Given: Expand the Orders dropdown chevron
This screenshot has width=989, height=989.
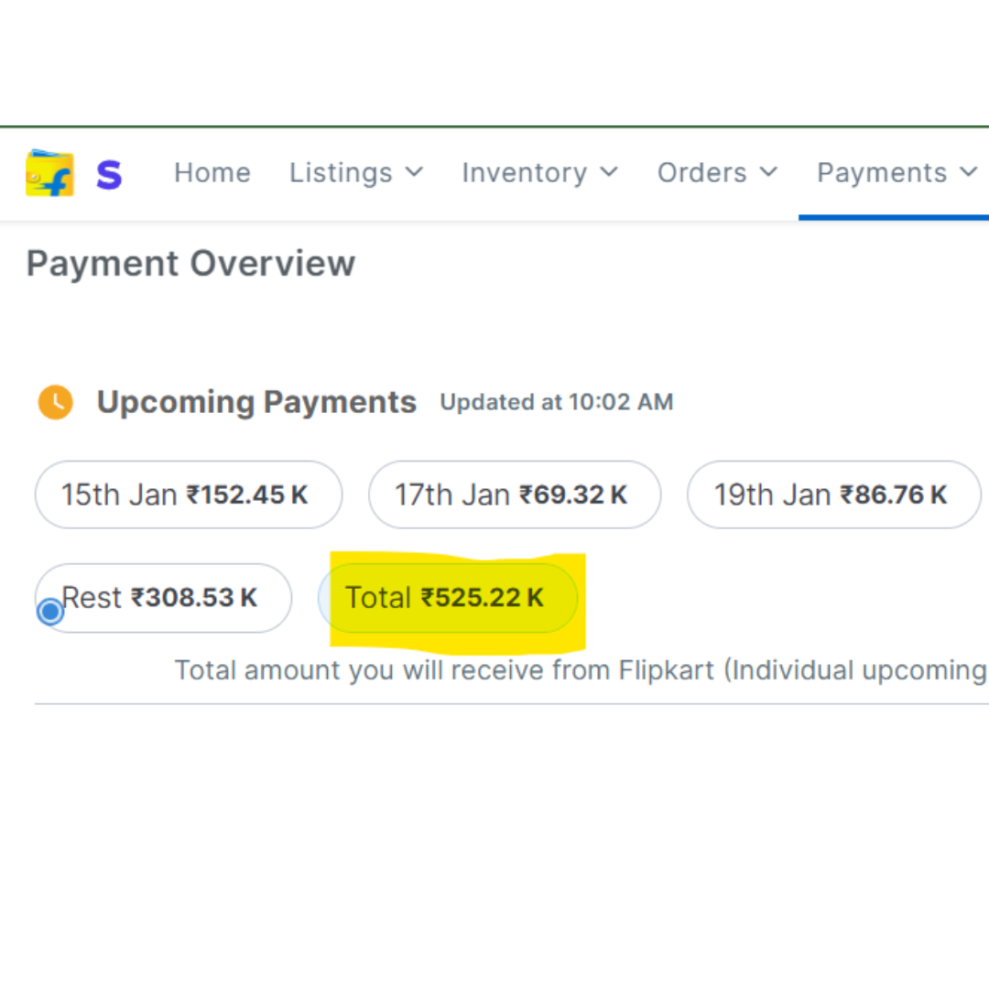Looking at the screenshot, I should [x=768, y=172].
